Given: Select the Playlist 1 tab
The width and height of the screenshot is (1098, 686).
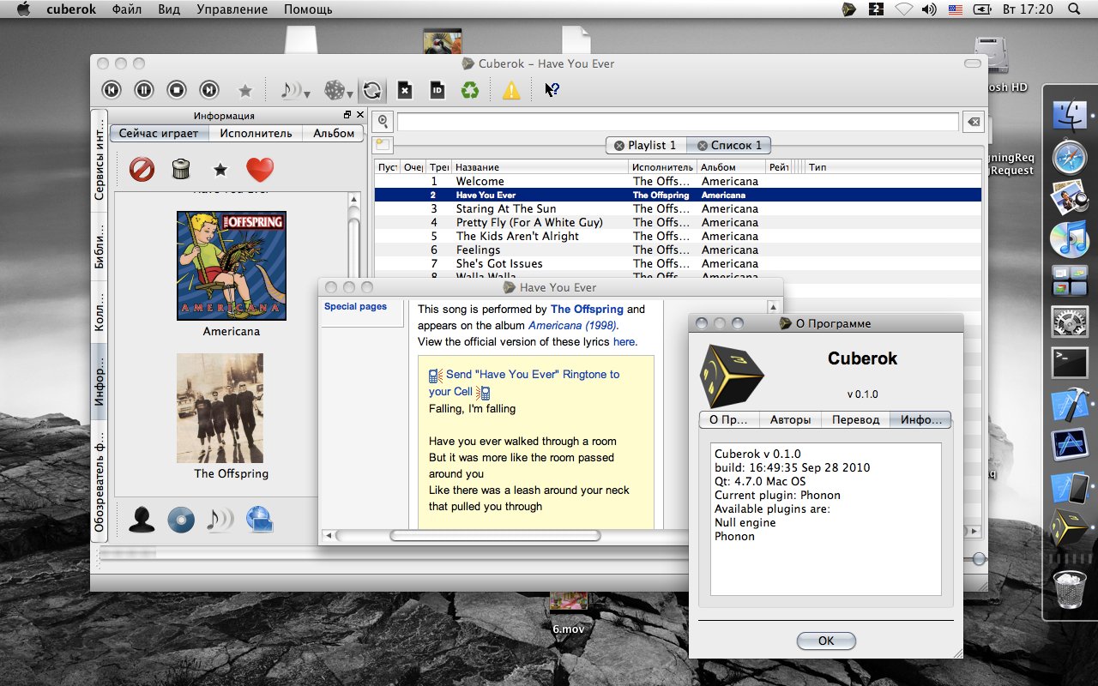Looking at the screenshot, I should [x=645, y=145].
